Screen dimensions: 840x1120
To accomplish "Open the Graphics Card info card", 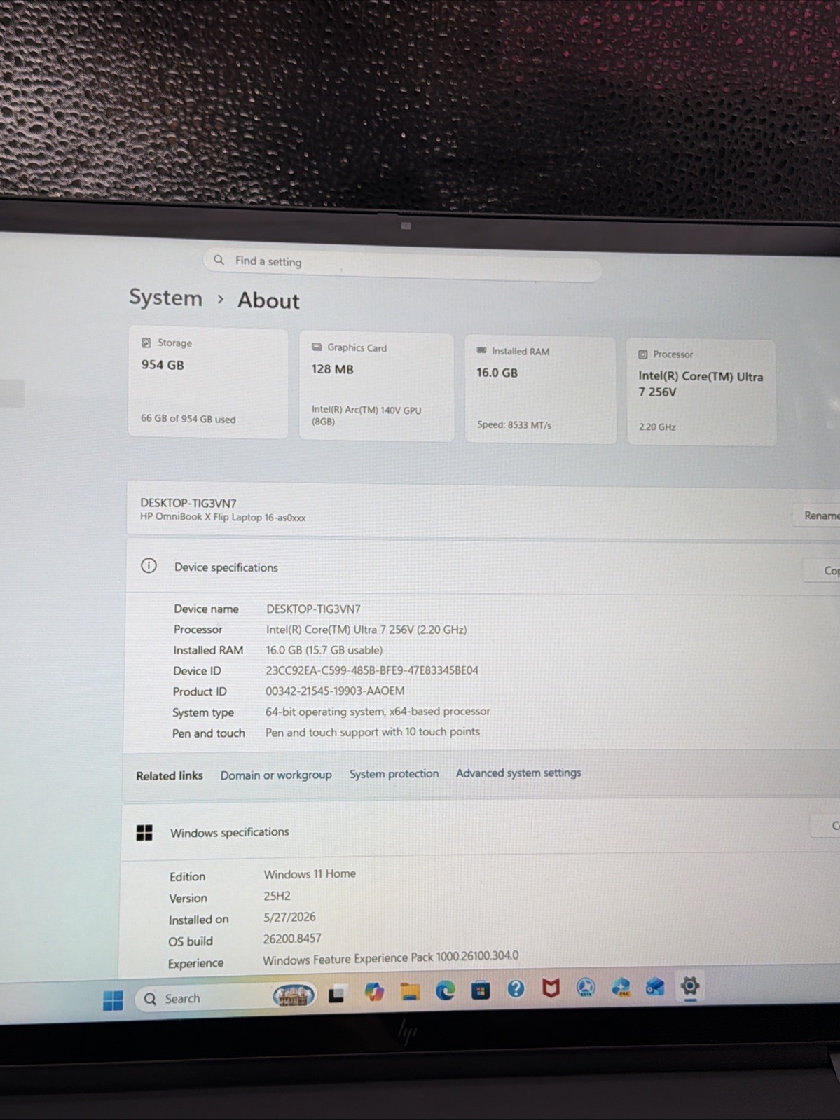I will pos(376,387).
